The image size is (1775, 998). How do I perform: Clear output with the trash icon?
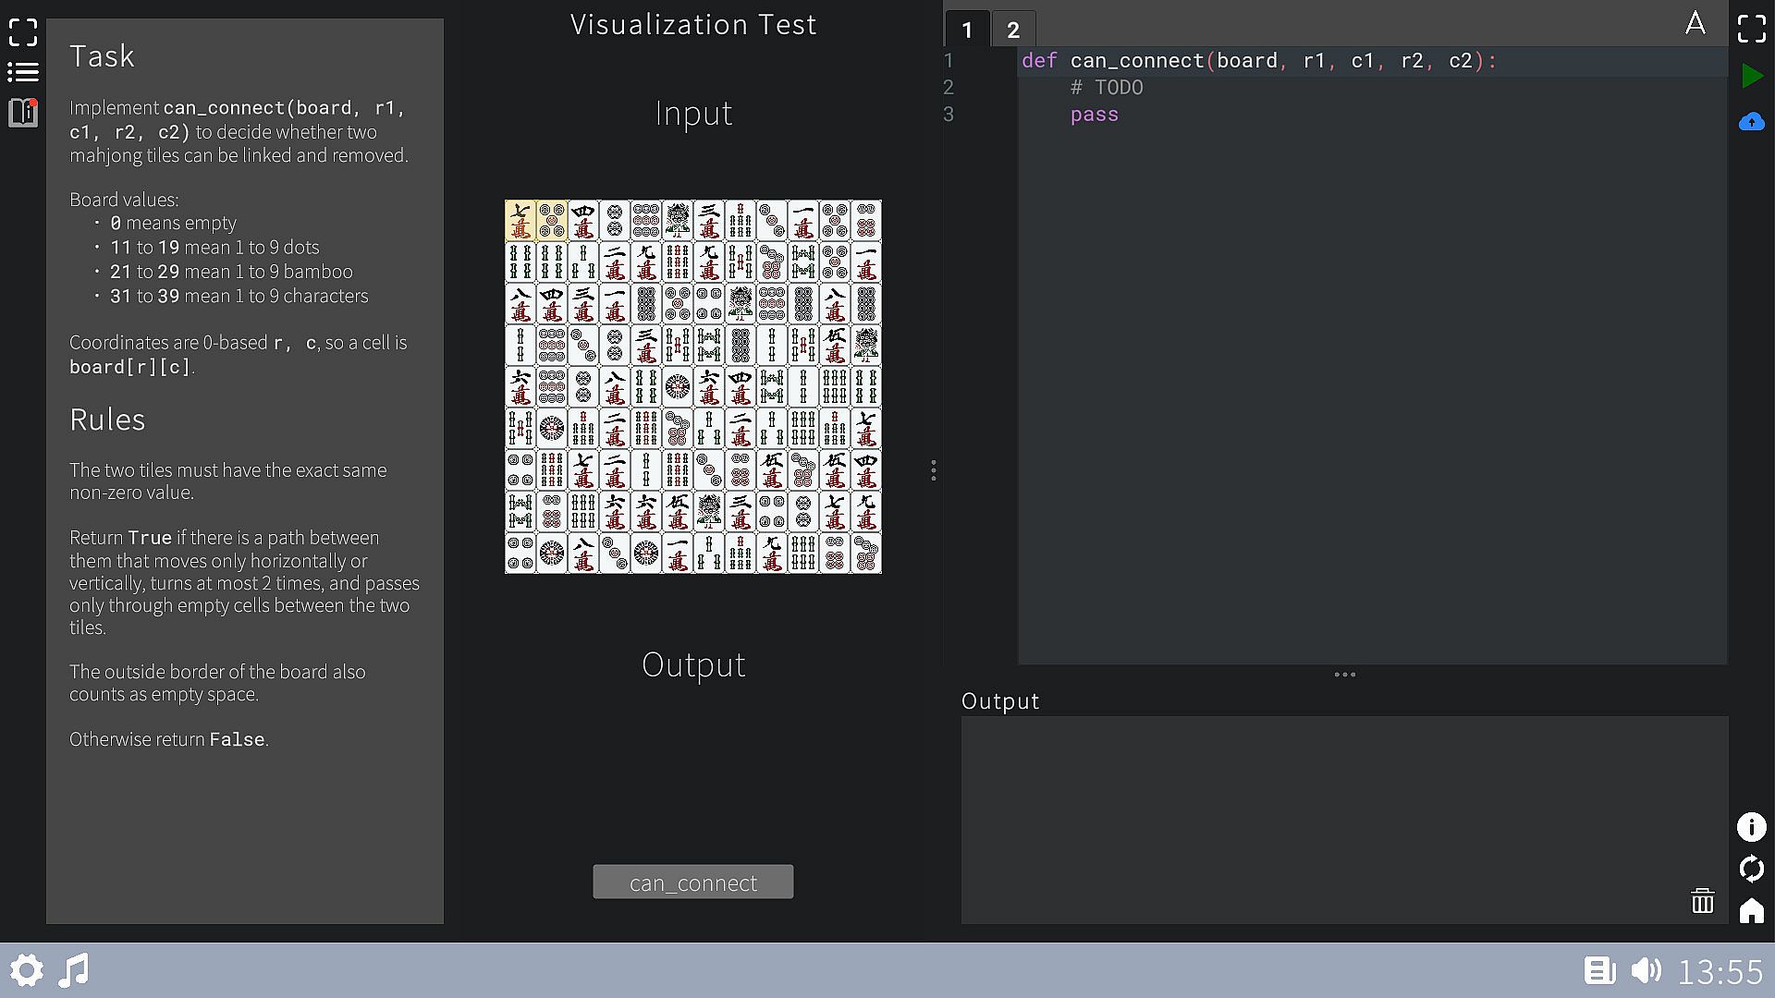[1702, 900]
